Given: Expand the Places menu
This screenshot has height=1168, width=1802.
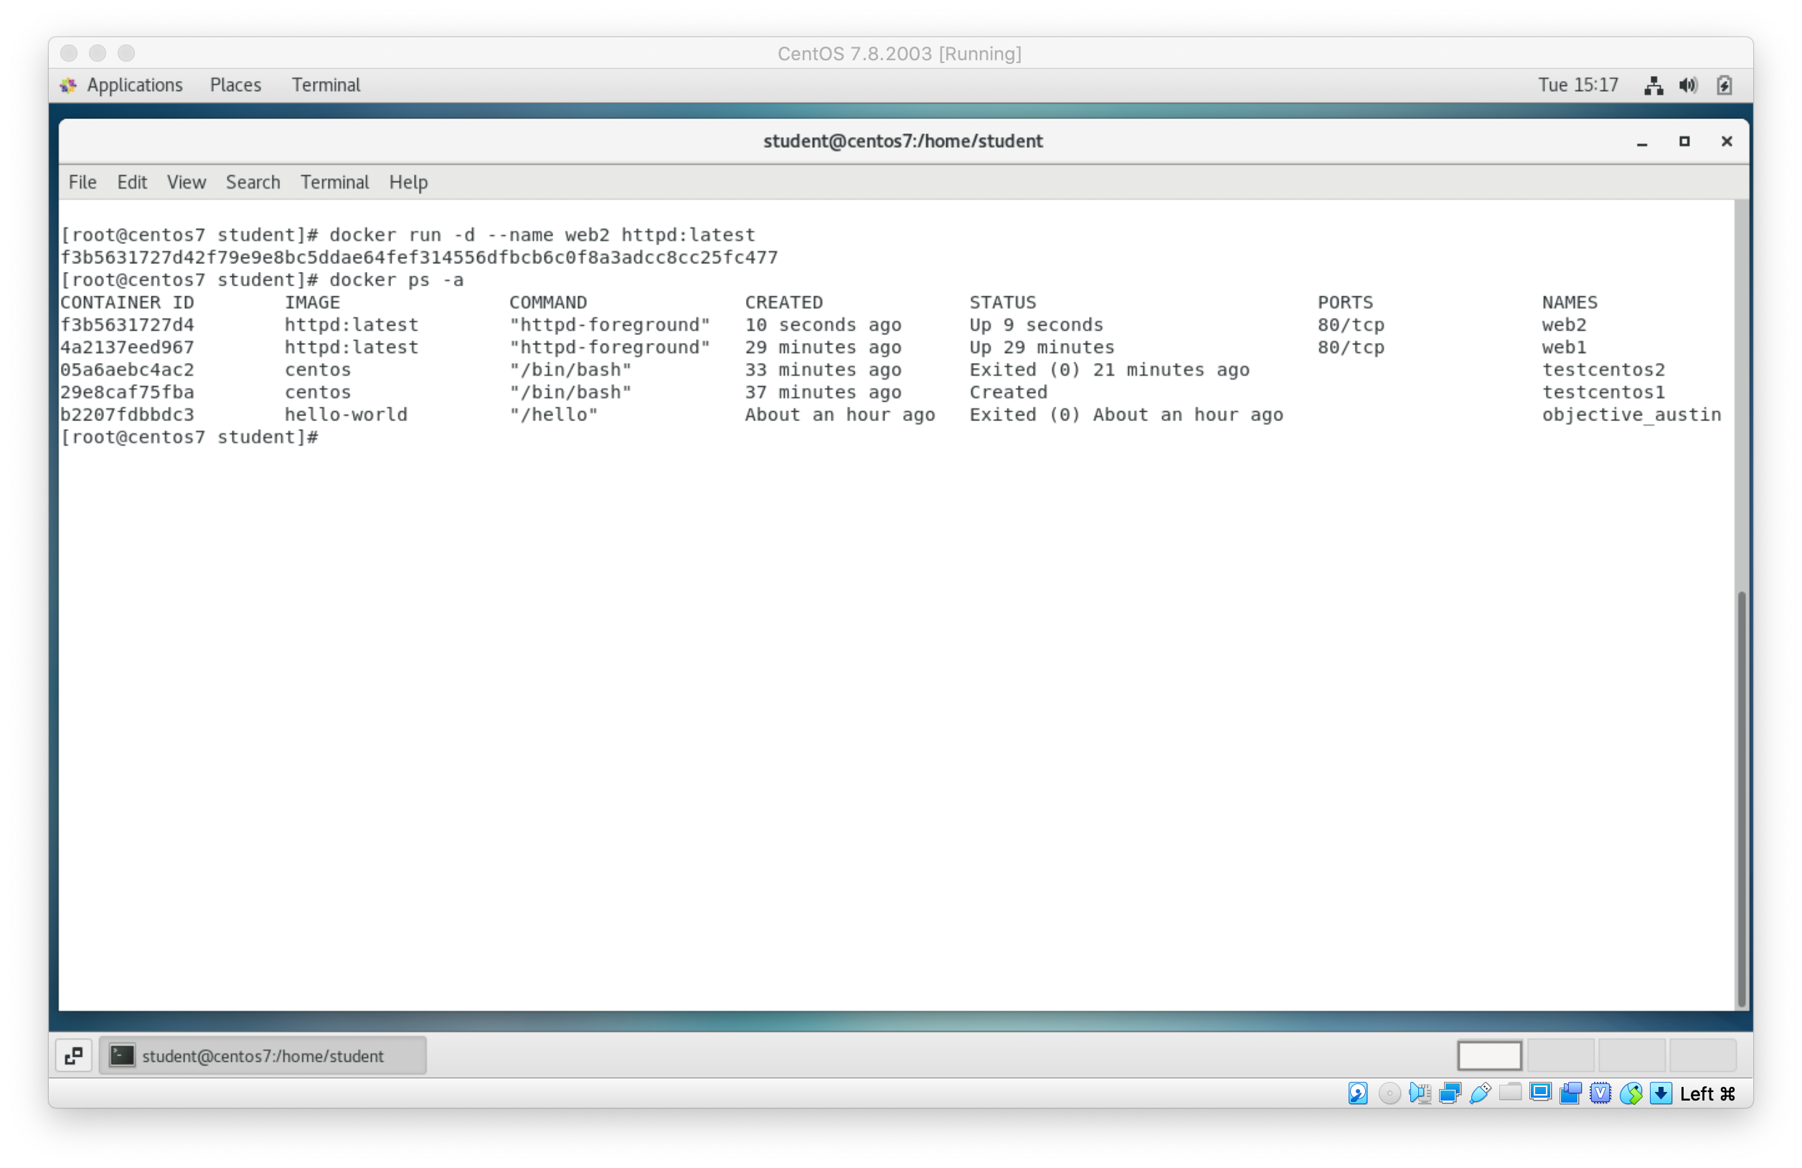Looking at the screenshot, I should [235, 85].
